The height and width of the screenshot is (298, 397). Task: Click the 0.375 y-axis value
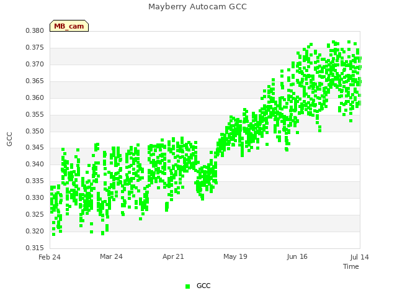(x=35, y=47)
